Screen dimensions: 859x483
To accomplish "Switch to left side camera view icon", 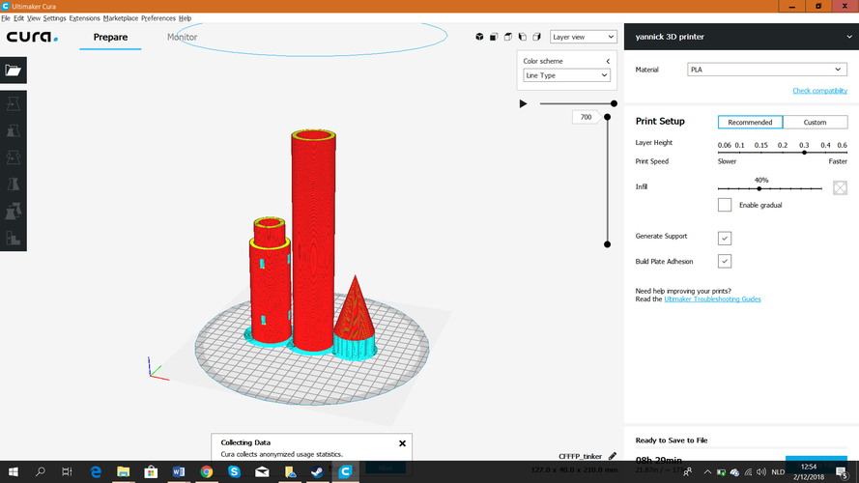I will (x=522, y=37).
